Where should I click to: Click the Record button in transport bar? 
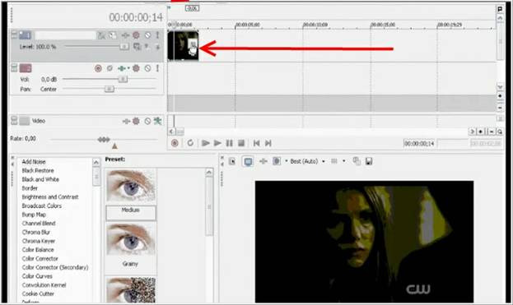point(175,143)
